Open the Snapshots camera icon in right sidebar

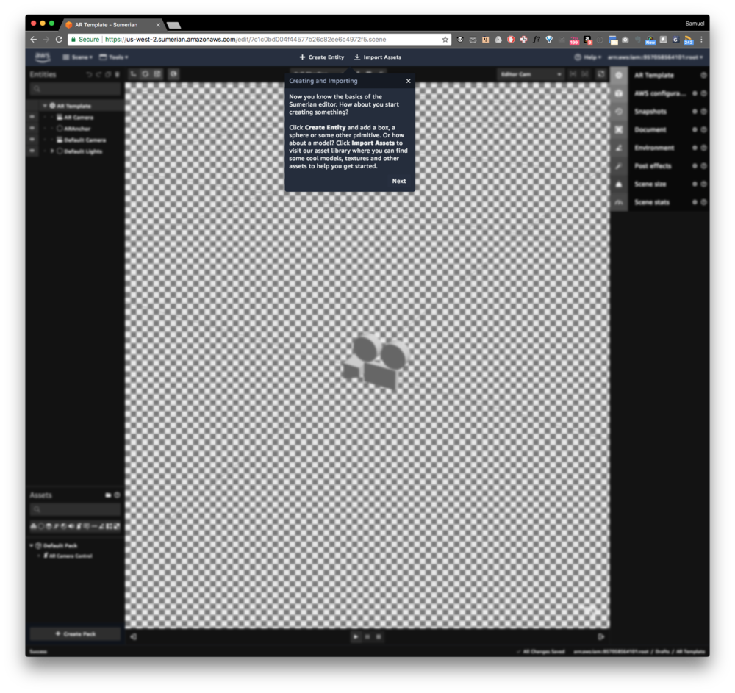click(617, 111)
